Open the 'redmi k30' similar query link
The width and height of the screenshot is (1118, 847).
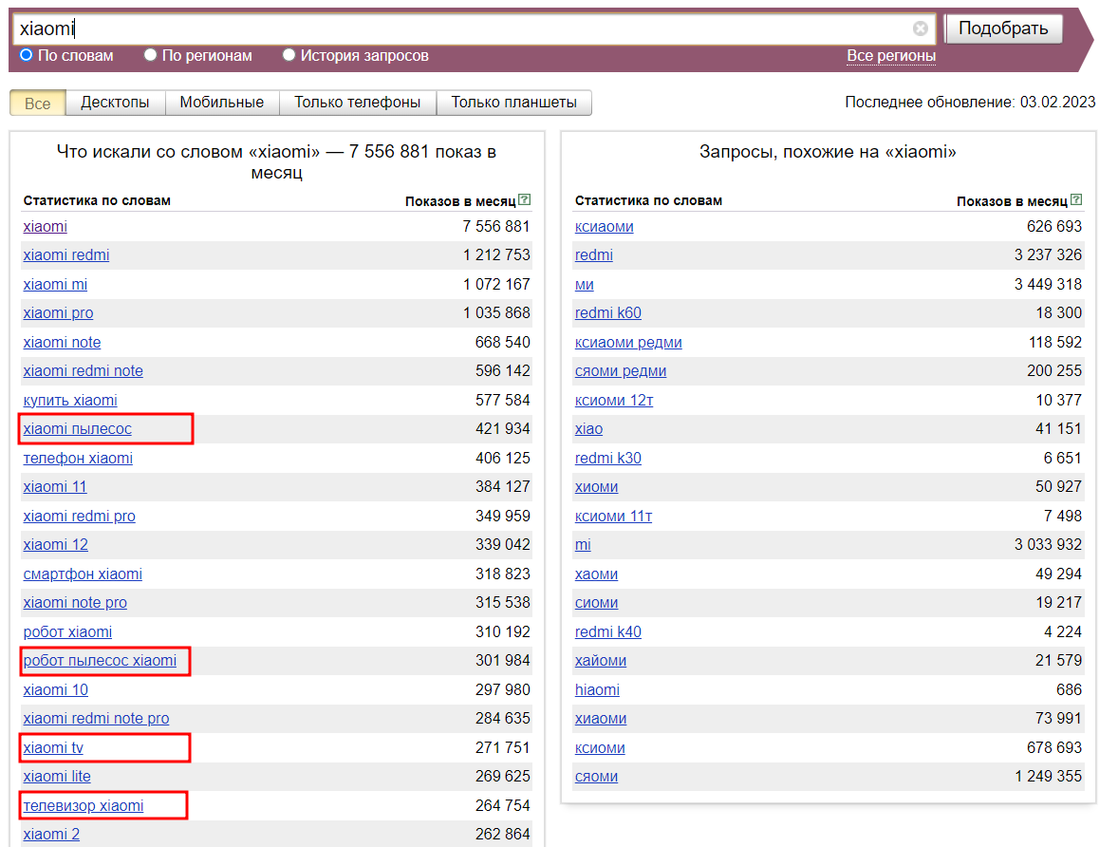[x=608, y=458]
